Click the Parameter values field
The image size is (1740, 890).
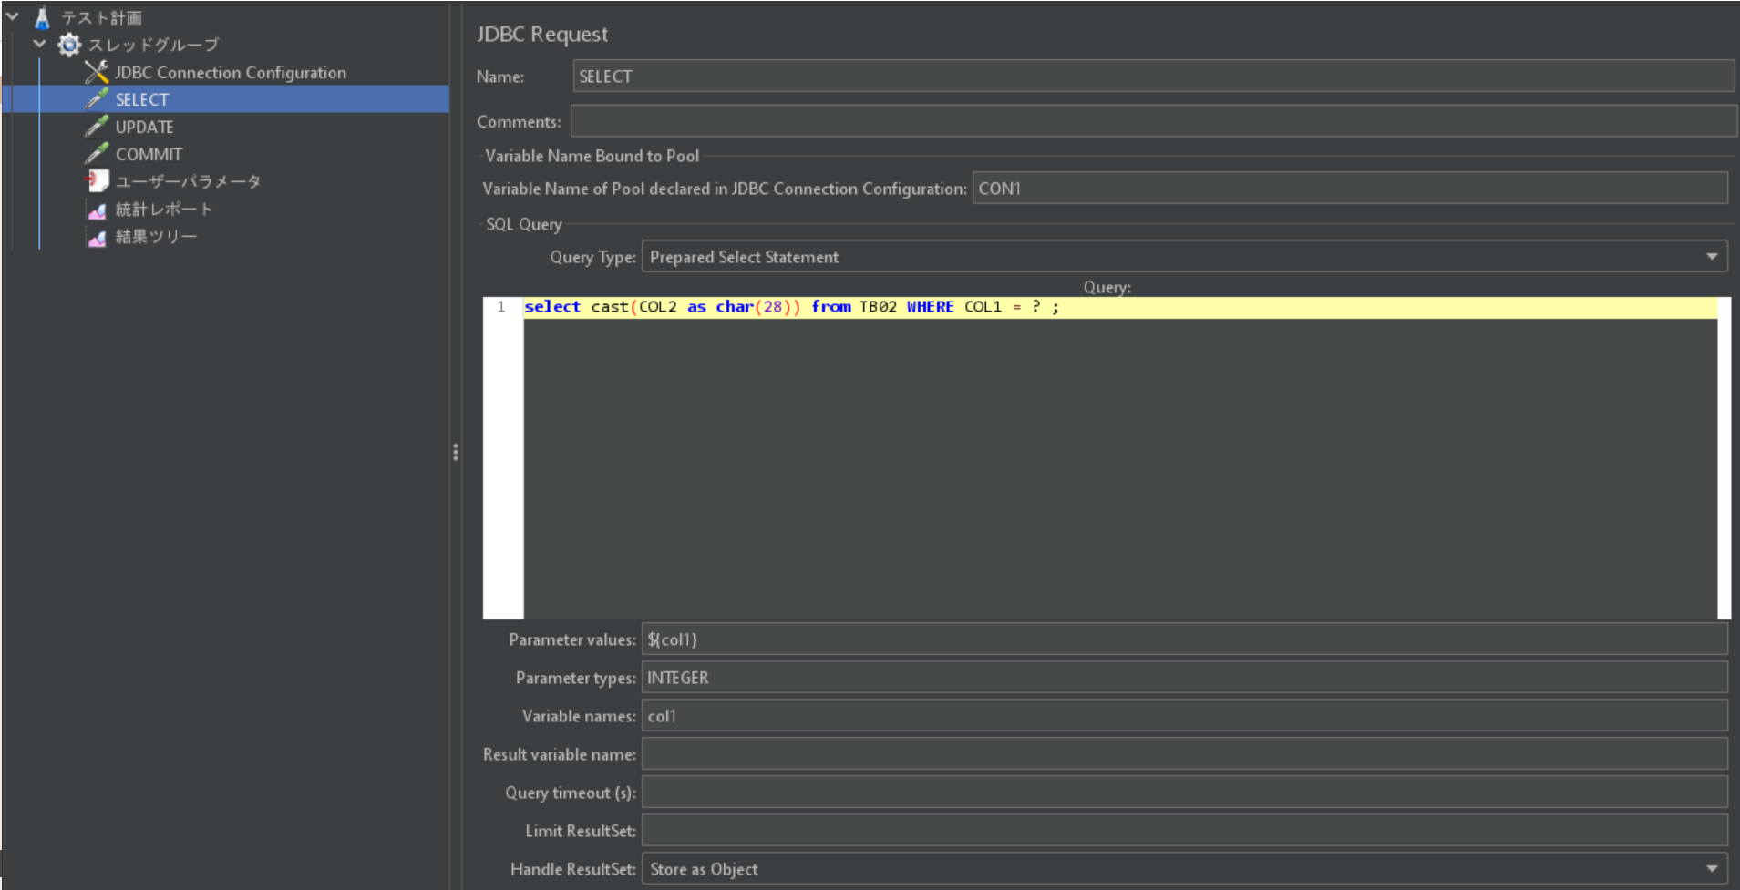(1184, 639)
